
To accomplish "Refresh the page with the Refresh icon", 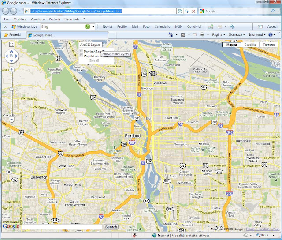I will pyautogui.click(x=187, y=11).
